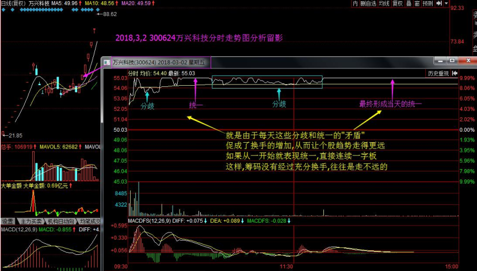Open the 均笔成交 indicator tab
The image size is (477, 271).
click(90, 221)
